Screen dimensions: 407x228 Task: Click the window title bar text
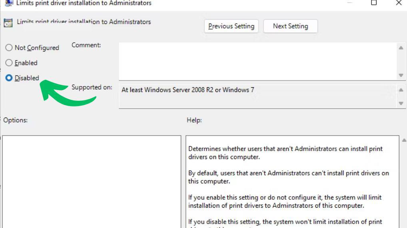[x=84, y=3]
